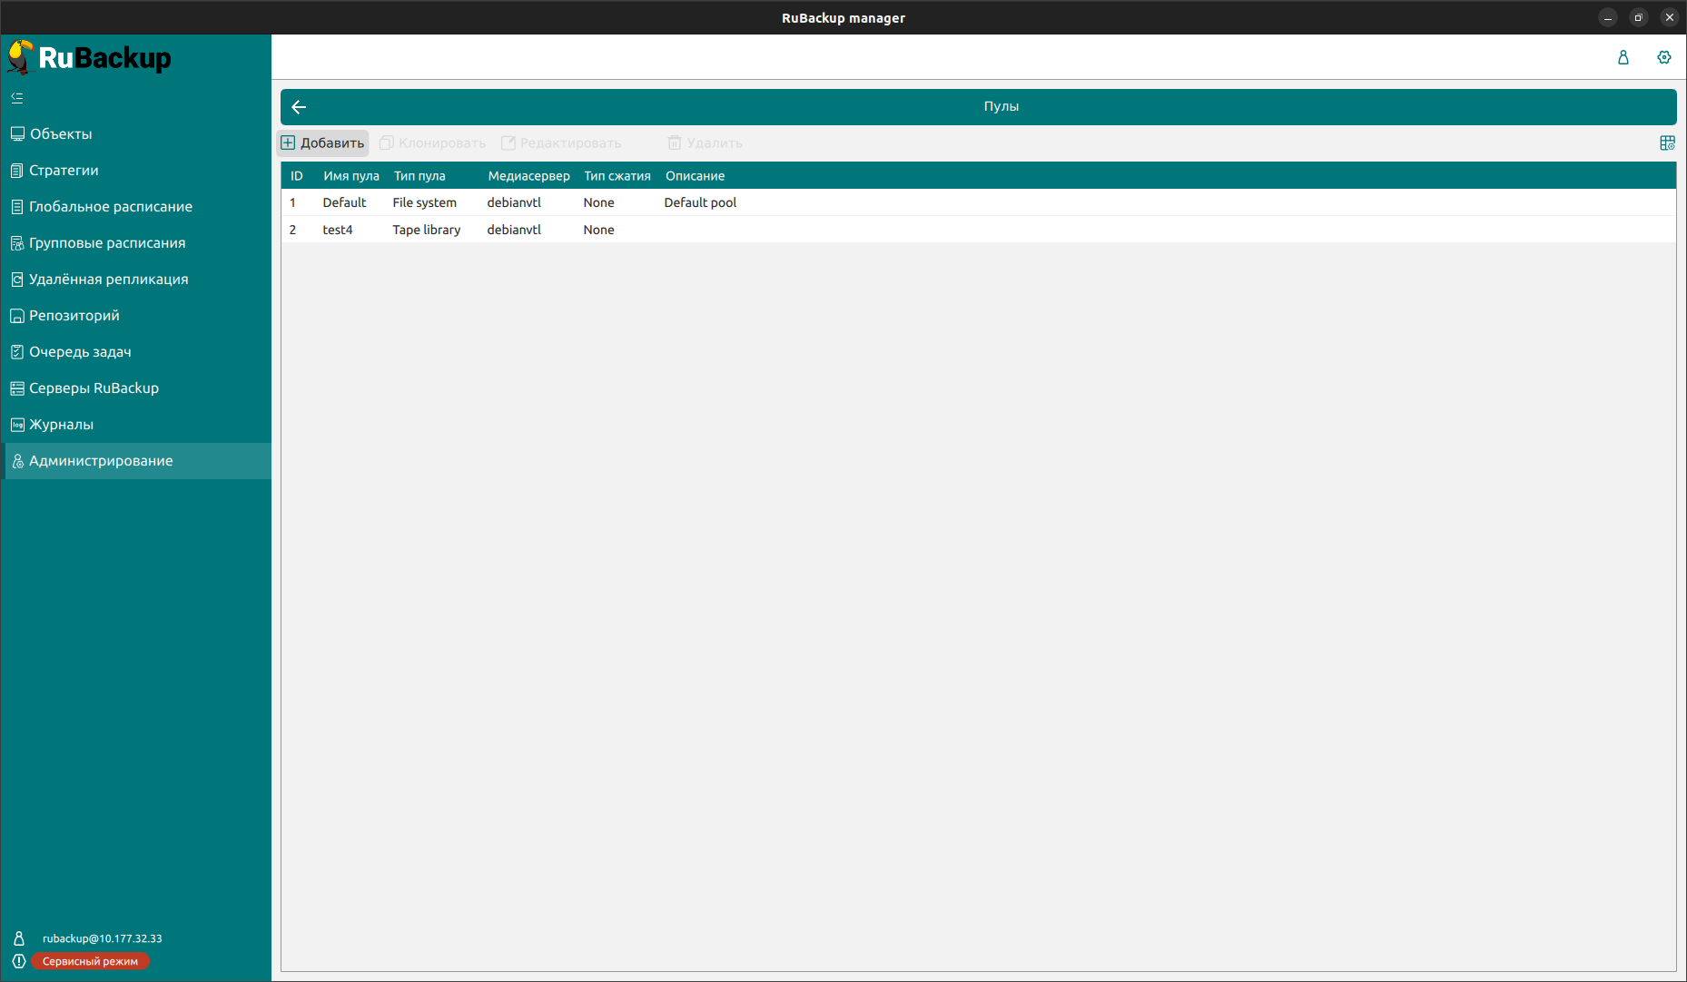This screenshot has width=1687, height=982.
Task: Sort by Имя пула column header
Action: pyautogui.click(x=351, y=176)
